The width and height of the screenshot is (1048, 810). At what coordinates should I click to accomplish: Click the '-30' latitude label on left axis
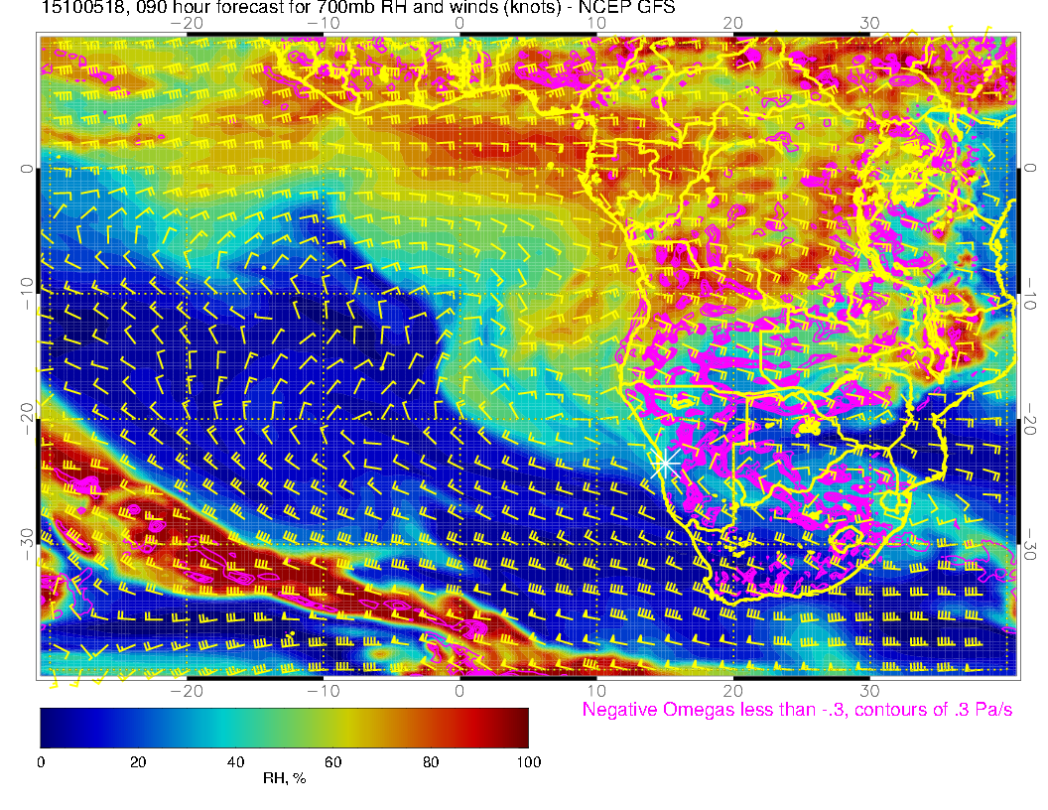point(27,543)
